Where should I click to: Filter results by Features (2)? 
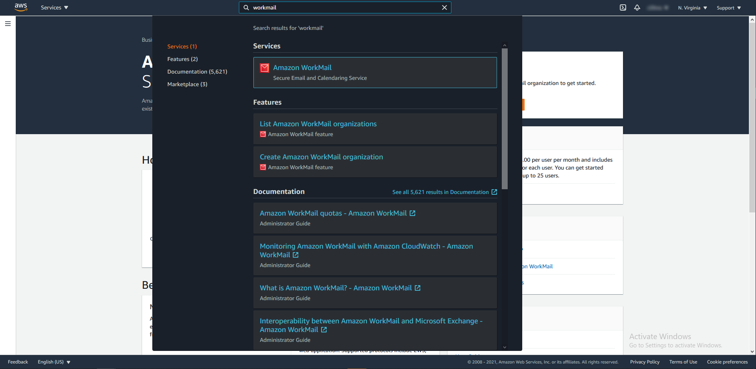(183, 59)
